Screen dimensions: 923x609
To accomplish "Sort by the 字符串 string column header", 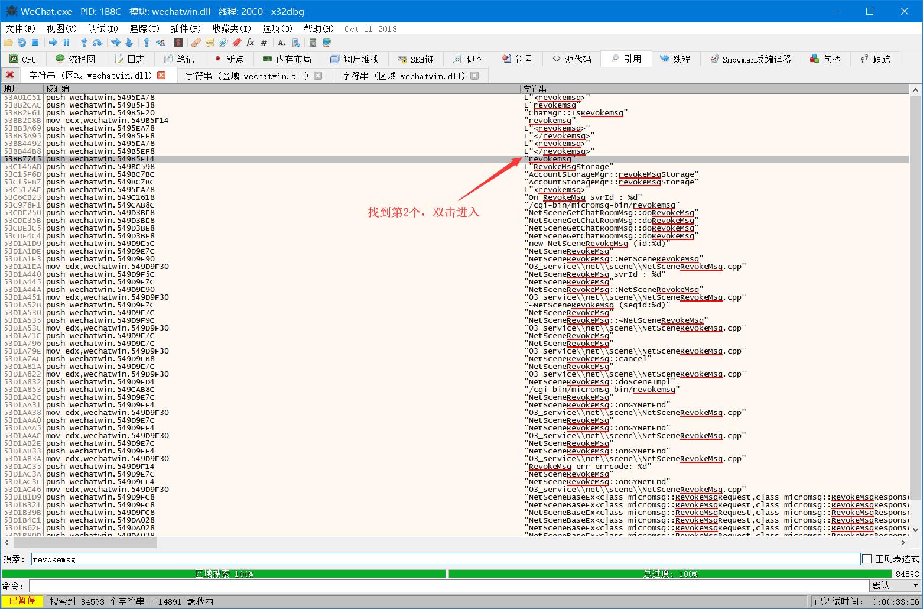I will [x=716, y=89].
